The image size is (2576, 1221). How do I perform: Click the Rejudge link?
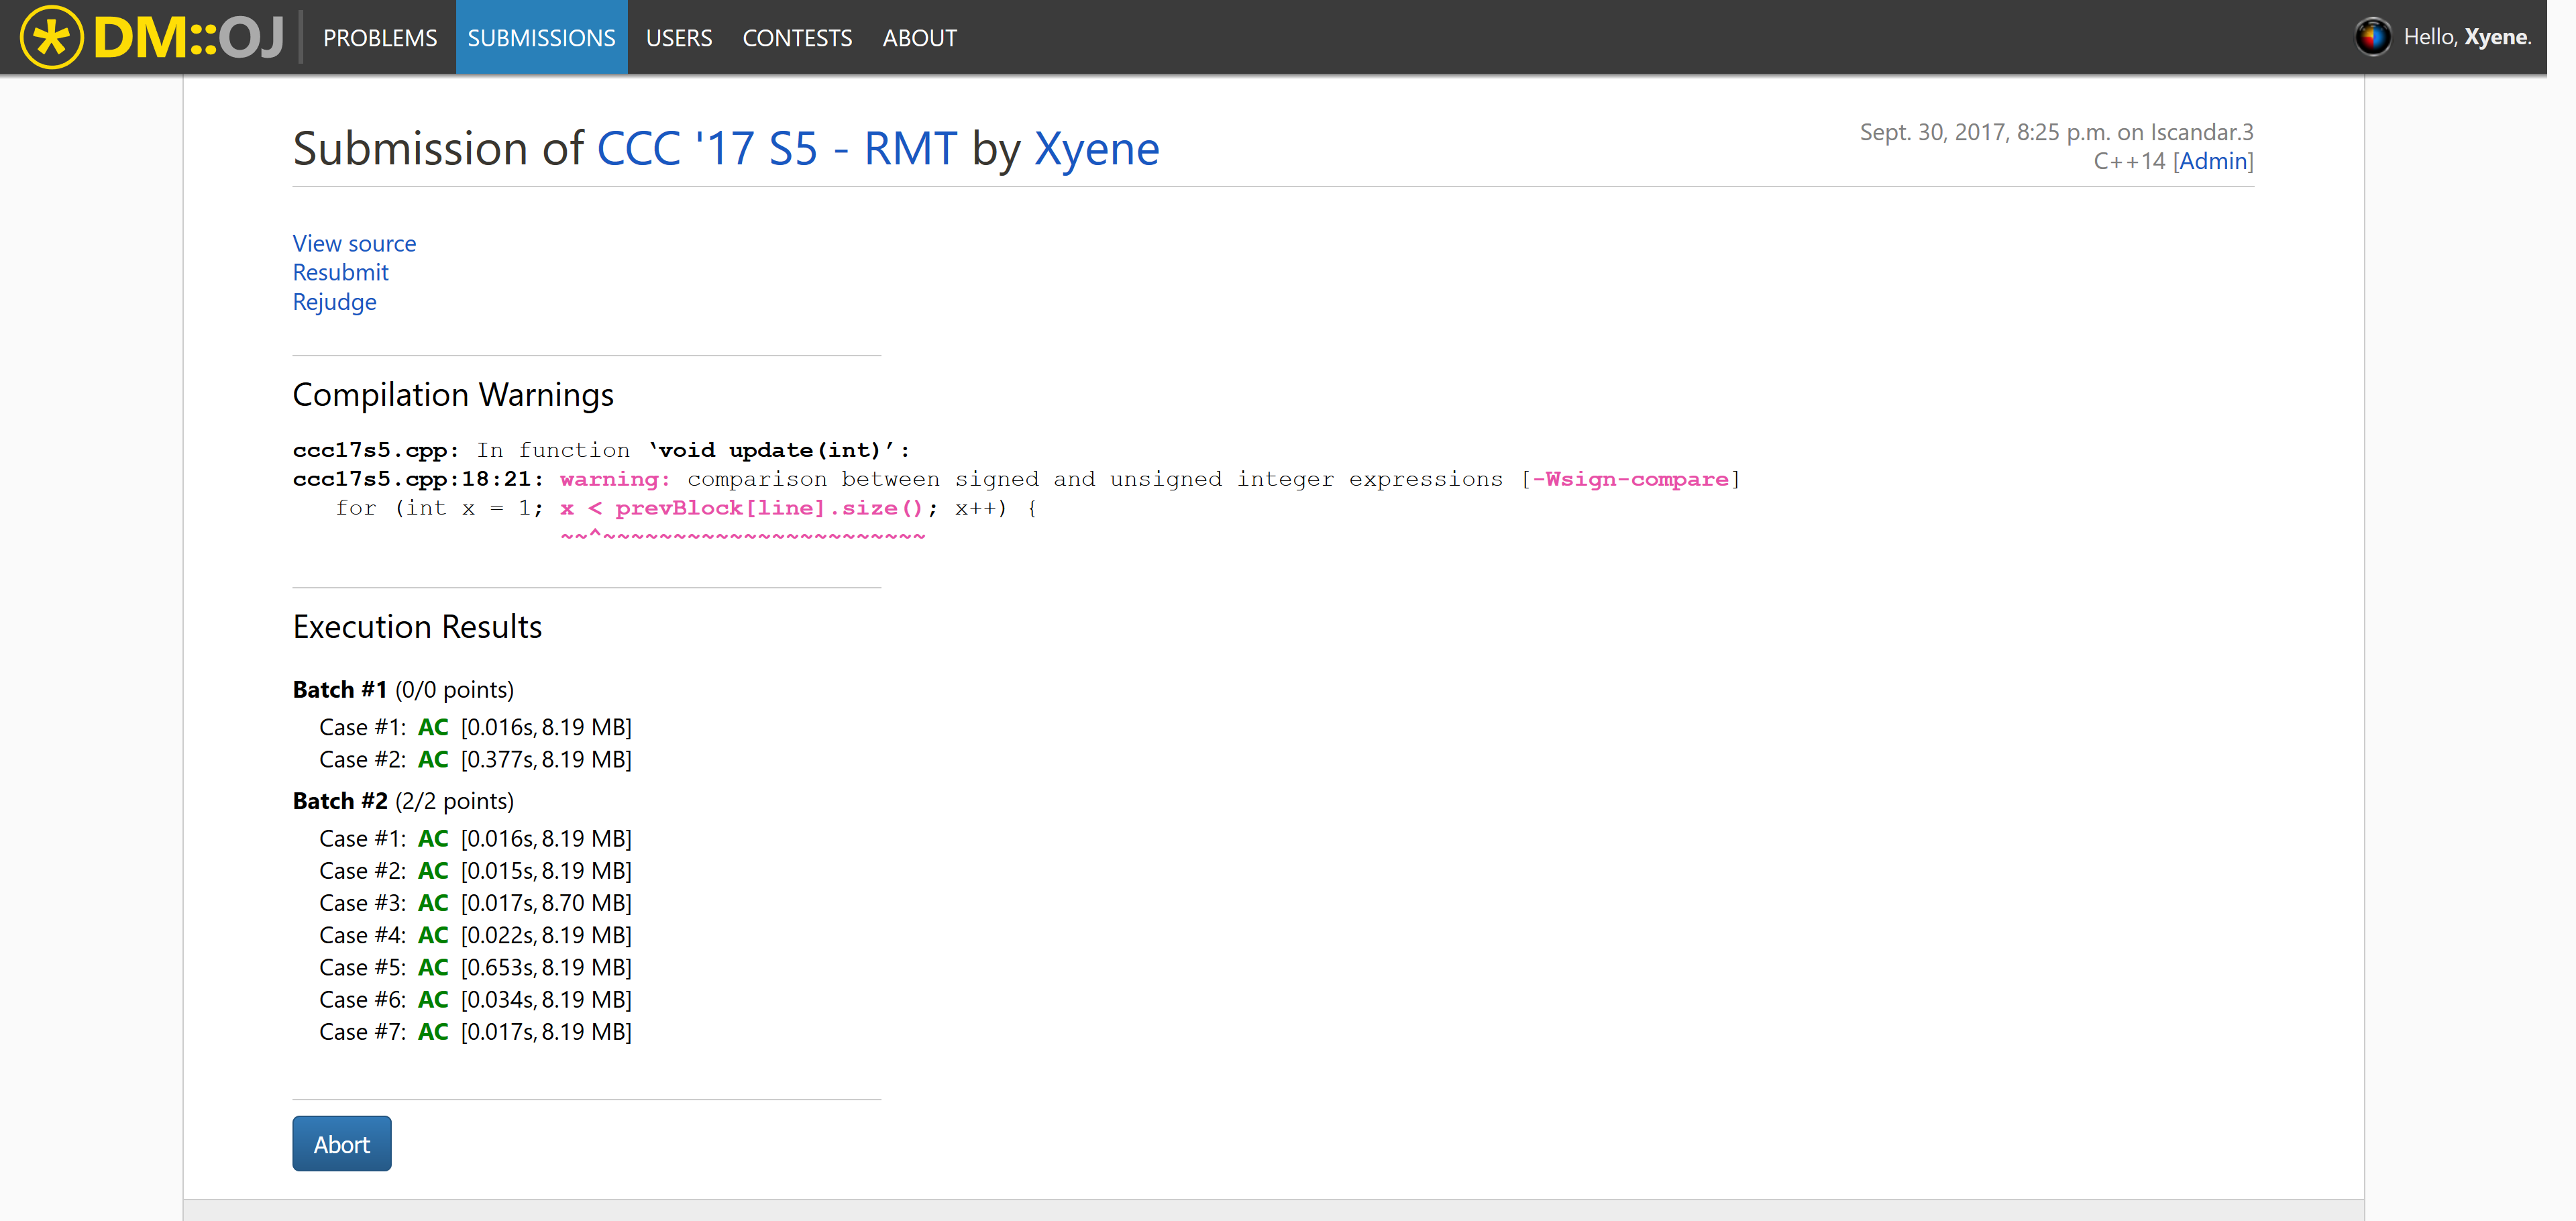pyautogui.click(x=334, y=302)
